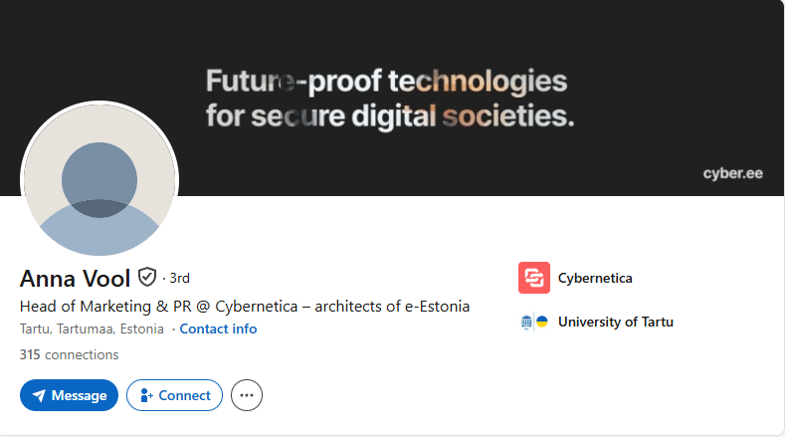Open Anna Vool's profile photo

tap(99, 179)
